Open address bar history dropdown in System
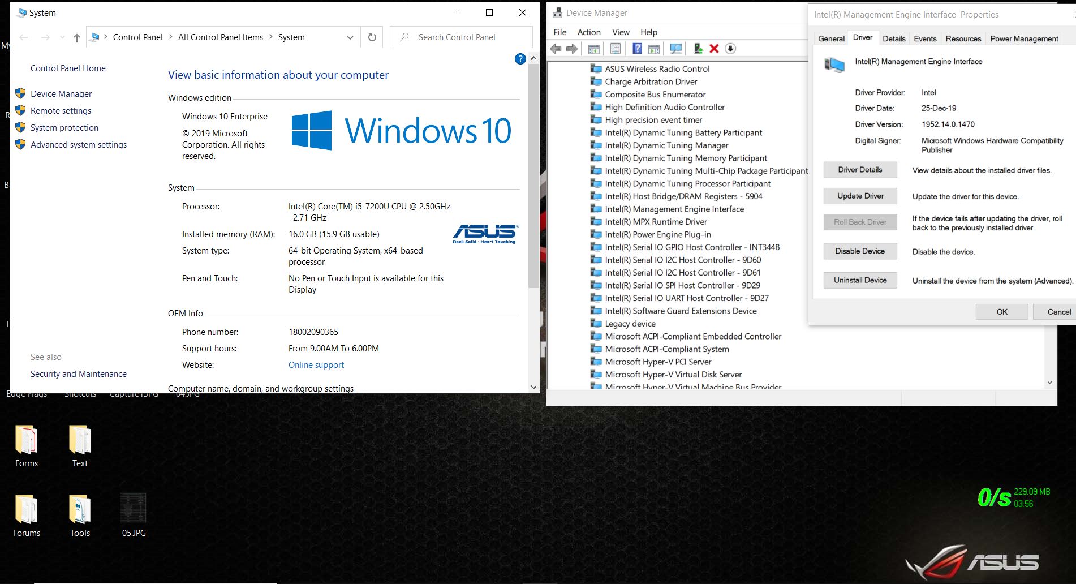This screenshot has width=1076, height=584. tap(350, 37)
